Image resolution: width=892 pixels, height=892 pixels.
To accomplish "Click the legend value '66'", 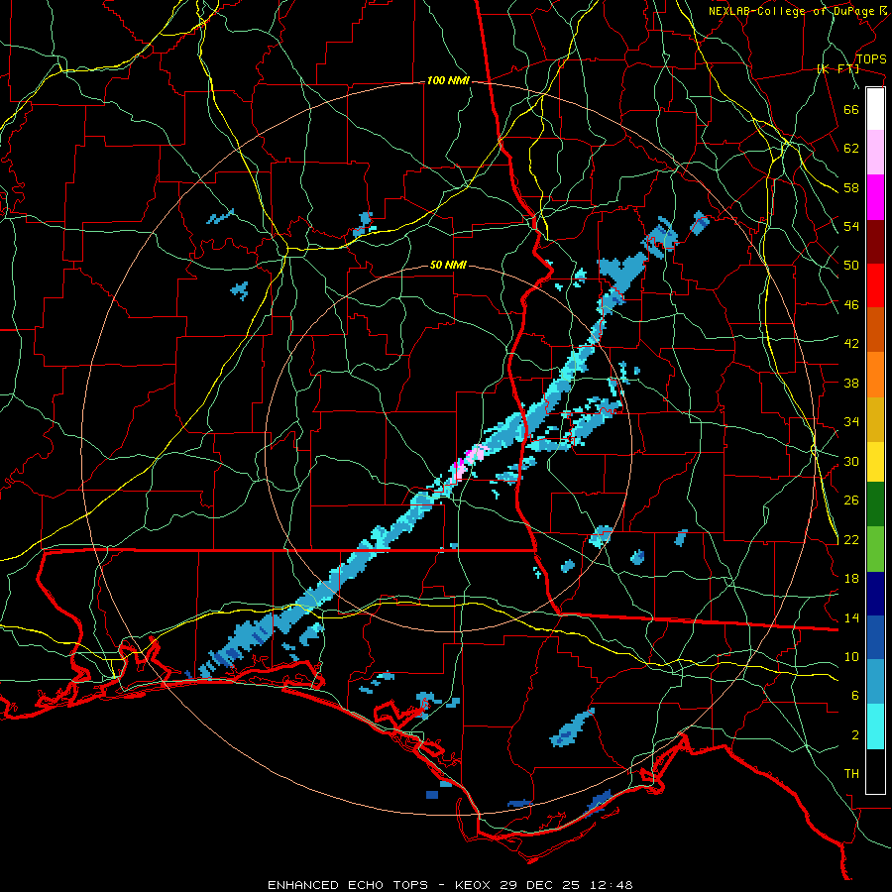I will [x=851, y=109].
